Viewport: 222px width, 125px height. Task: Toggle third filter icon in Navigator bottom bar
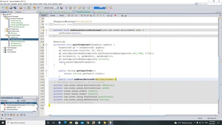point(8,115)
